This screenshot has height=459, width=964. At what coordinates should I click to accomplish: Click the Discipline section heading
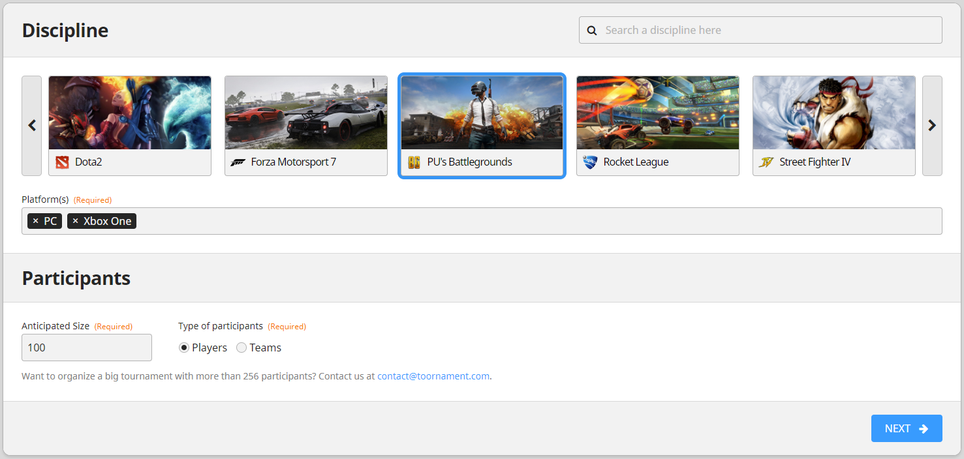tap(65, 31)
